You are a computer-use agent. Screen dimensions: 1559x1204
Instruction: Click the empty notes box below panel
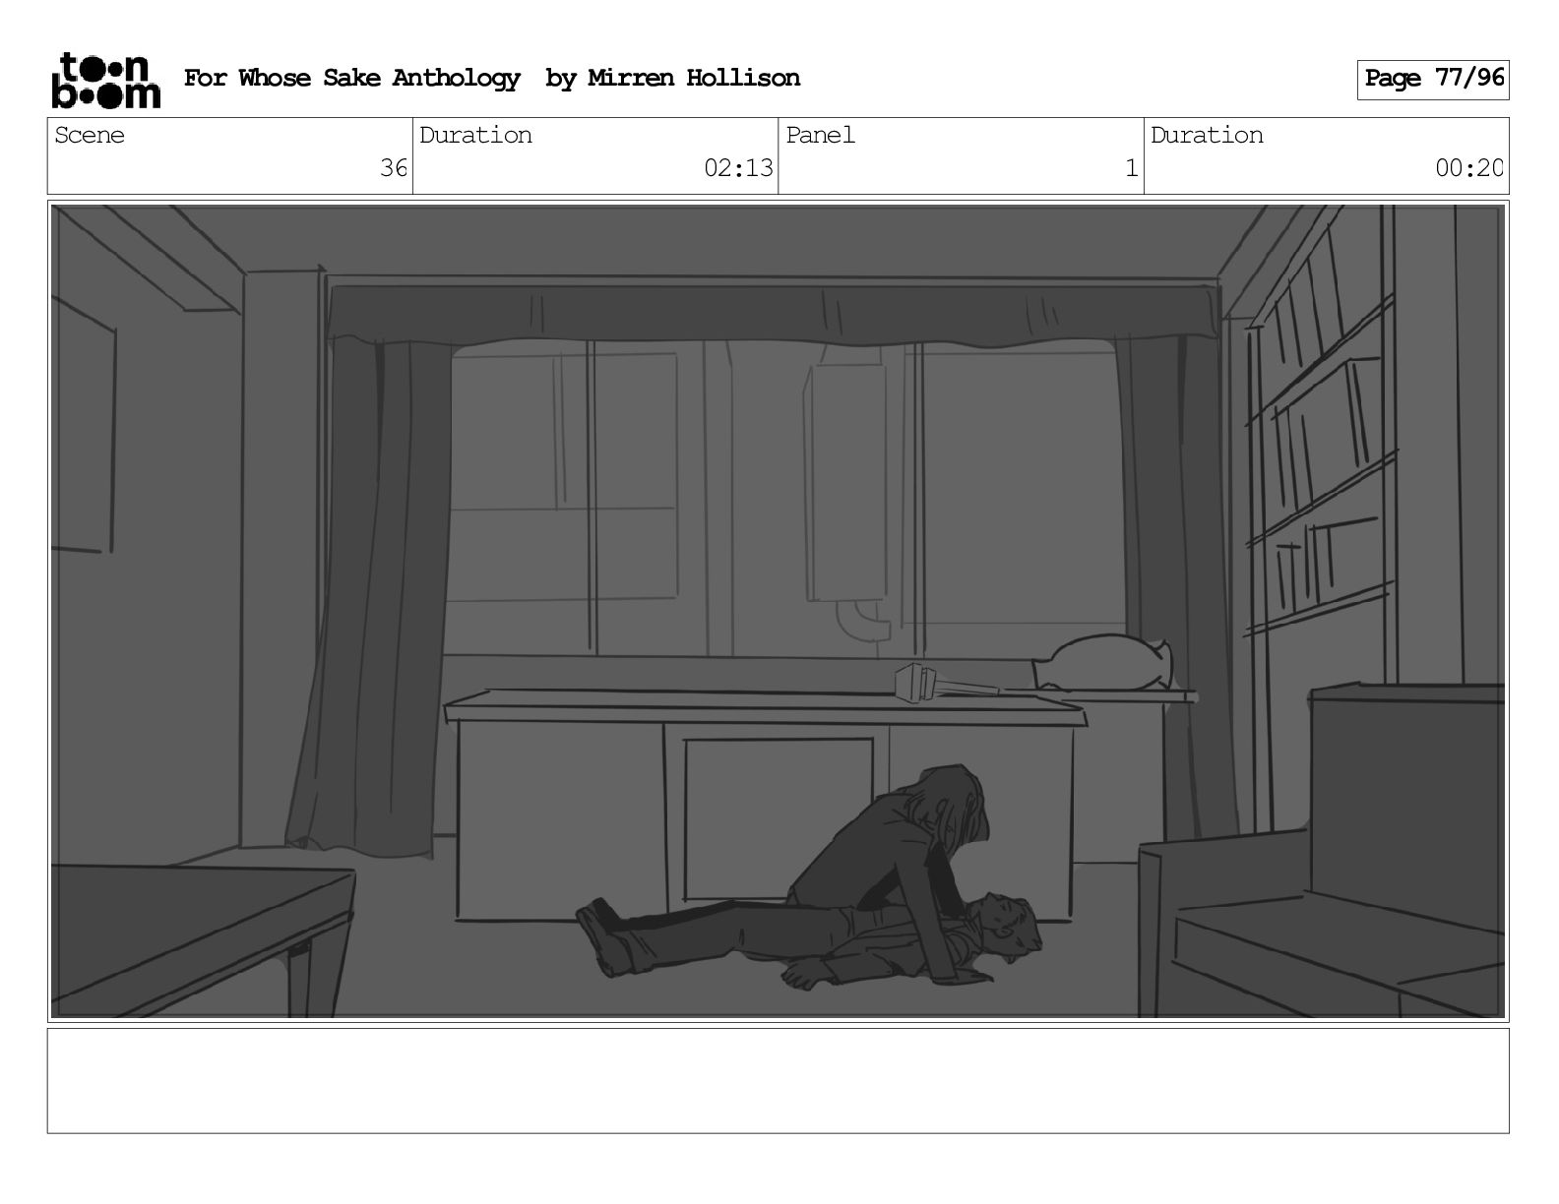778,1081
